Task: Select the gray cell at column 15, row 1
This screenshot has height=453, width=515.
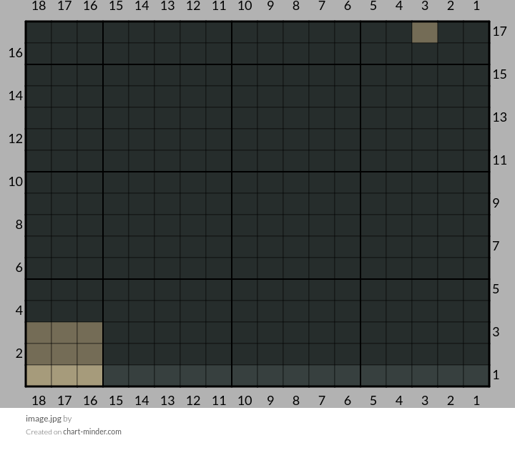Action: pyautogui.click(x=116, y=376)
